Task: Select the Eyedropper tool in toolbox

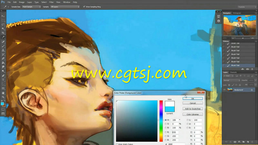Action: (x=3, y=37)
